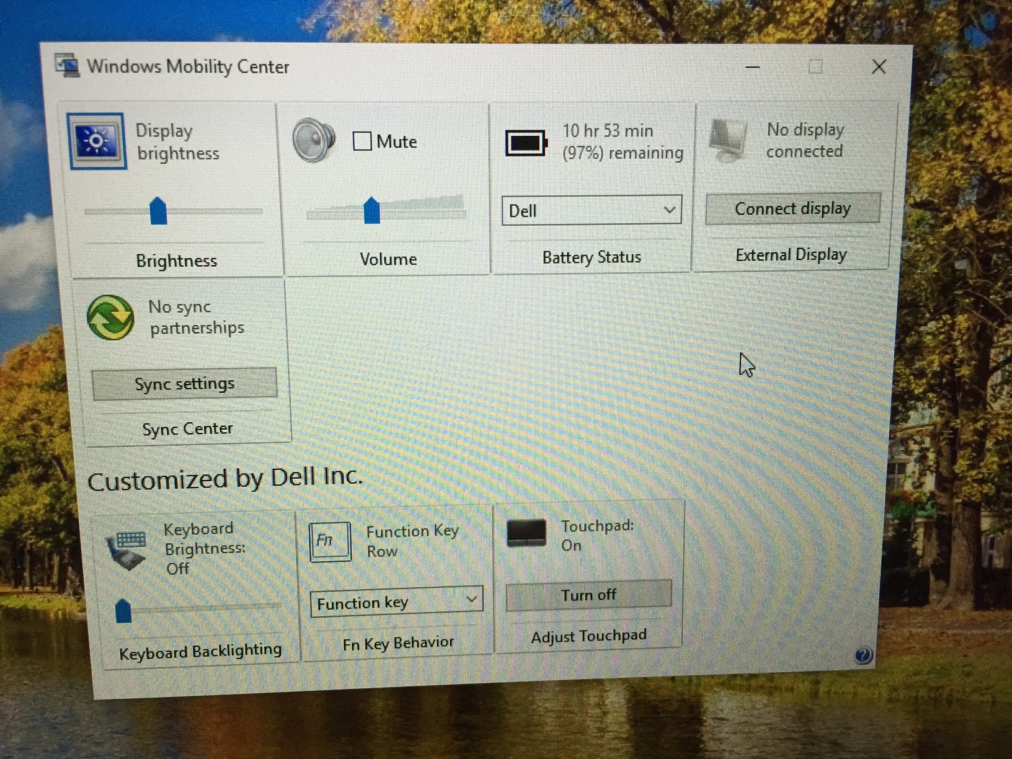Click the Keyboard Backlighting label

click(200, 651)
